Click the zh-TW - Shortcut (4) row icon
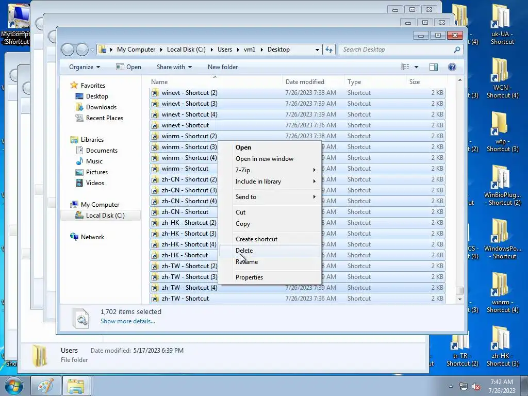The height and width of the screenshot is (396, 528). tap(155, 288)
